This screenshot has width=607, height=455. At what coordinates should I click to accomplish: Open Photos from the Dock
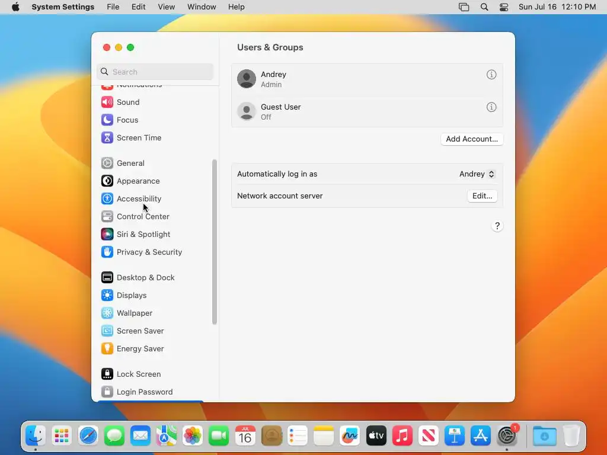193,435
